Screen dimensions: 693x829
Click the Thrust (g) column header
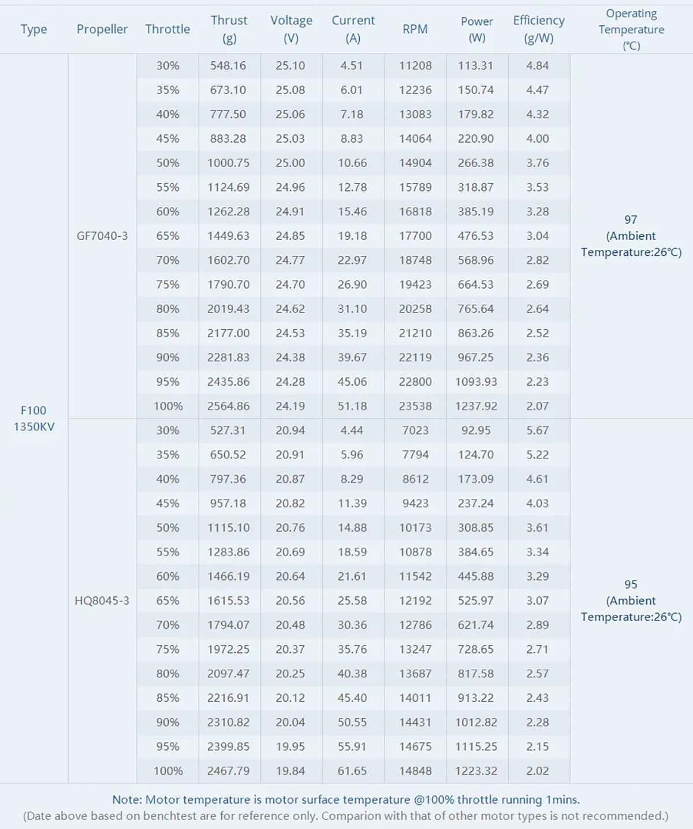point(229,29)
